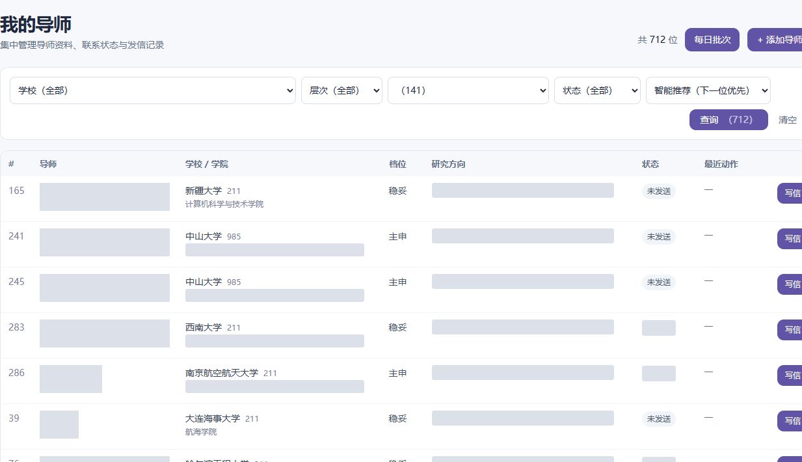
Task: Click the 最近动作 column header
Action: (721, 164)
